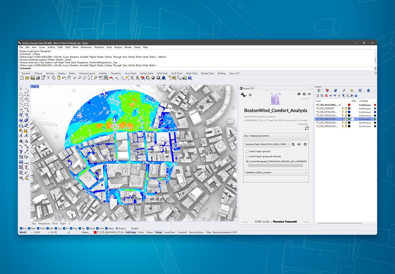
Task: Uncheck comfortProjected_TOPOLOGY_REGION_OF_INTEREST checkbox
Action: point(247,161)
